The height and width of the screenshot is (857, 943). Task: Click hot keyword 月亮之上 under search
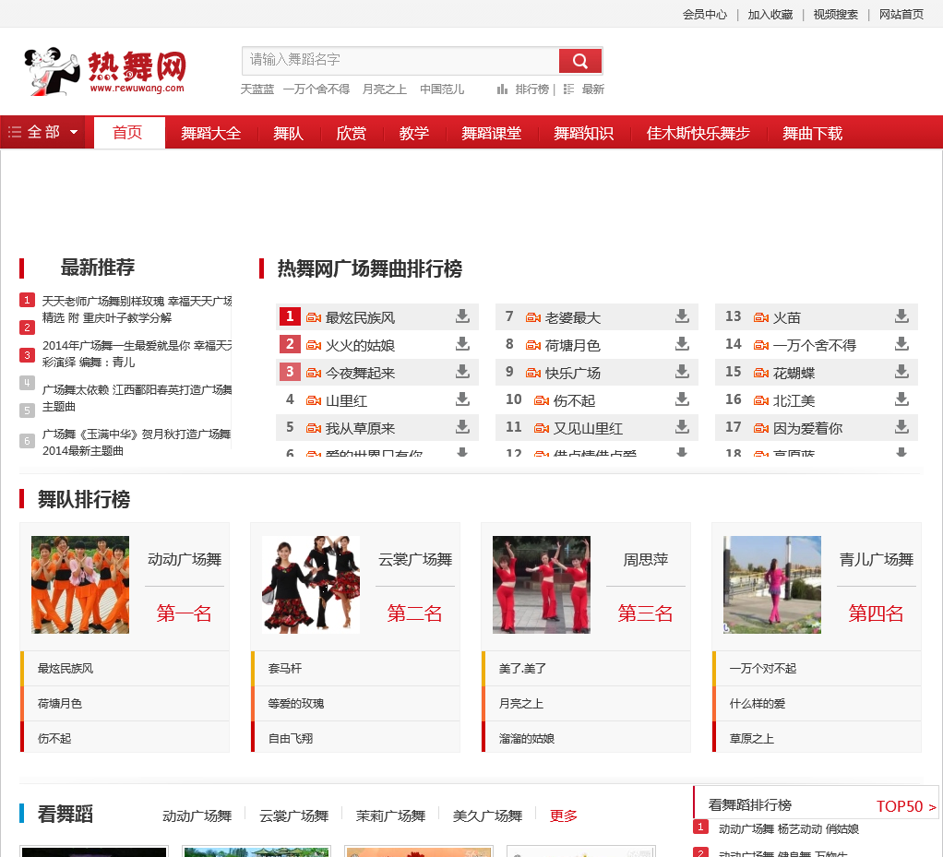point(384,89)
